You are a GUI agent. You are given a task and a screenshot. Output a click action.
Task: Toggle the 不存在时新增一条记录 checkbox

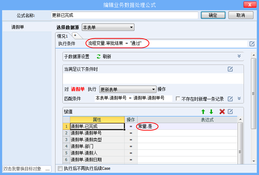click(178, 99)
